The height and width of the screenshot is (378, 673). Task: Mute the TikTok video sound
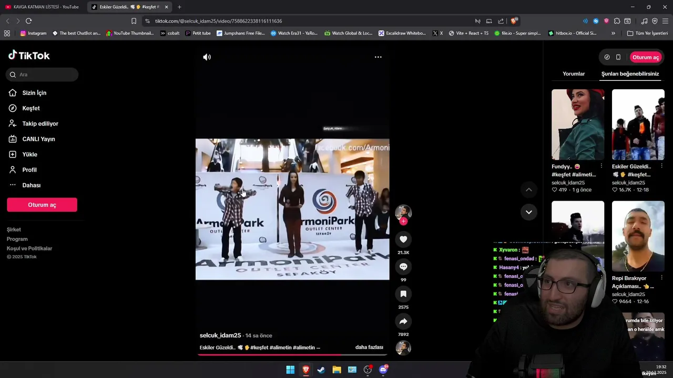[207, 57]
